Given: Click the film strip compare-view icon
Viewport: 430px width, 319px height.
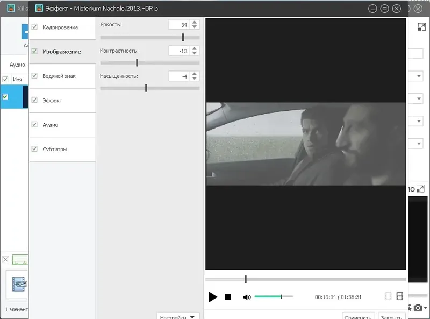Looking at the screenshot, I should 399,296.
